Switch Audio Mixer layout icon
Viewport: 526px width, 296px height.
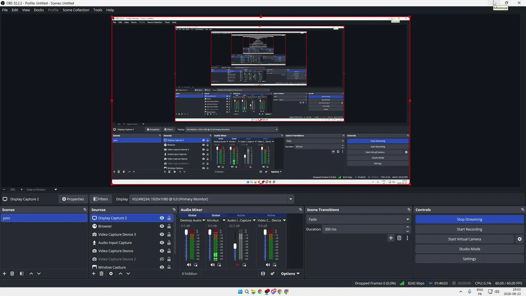click(x=263, y=273)
